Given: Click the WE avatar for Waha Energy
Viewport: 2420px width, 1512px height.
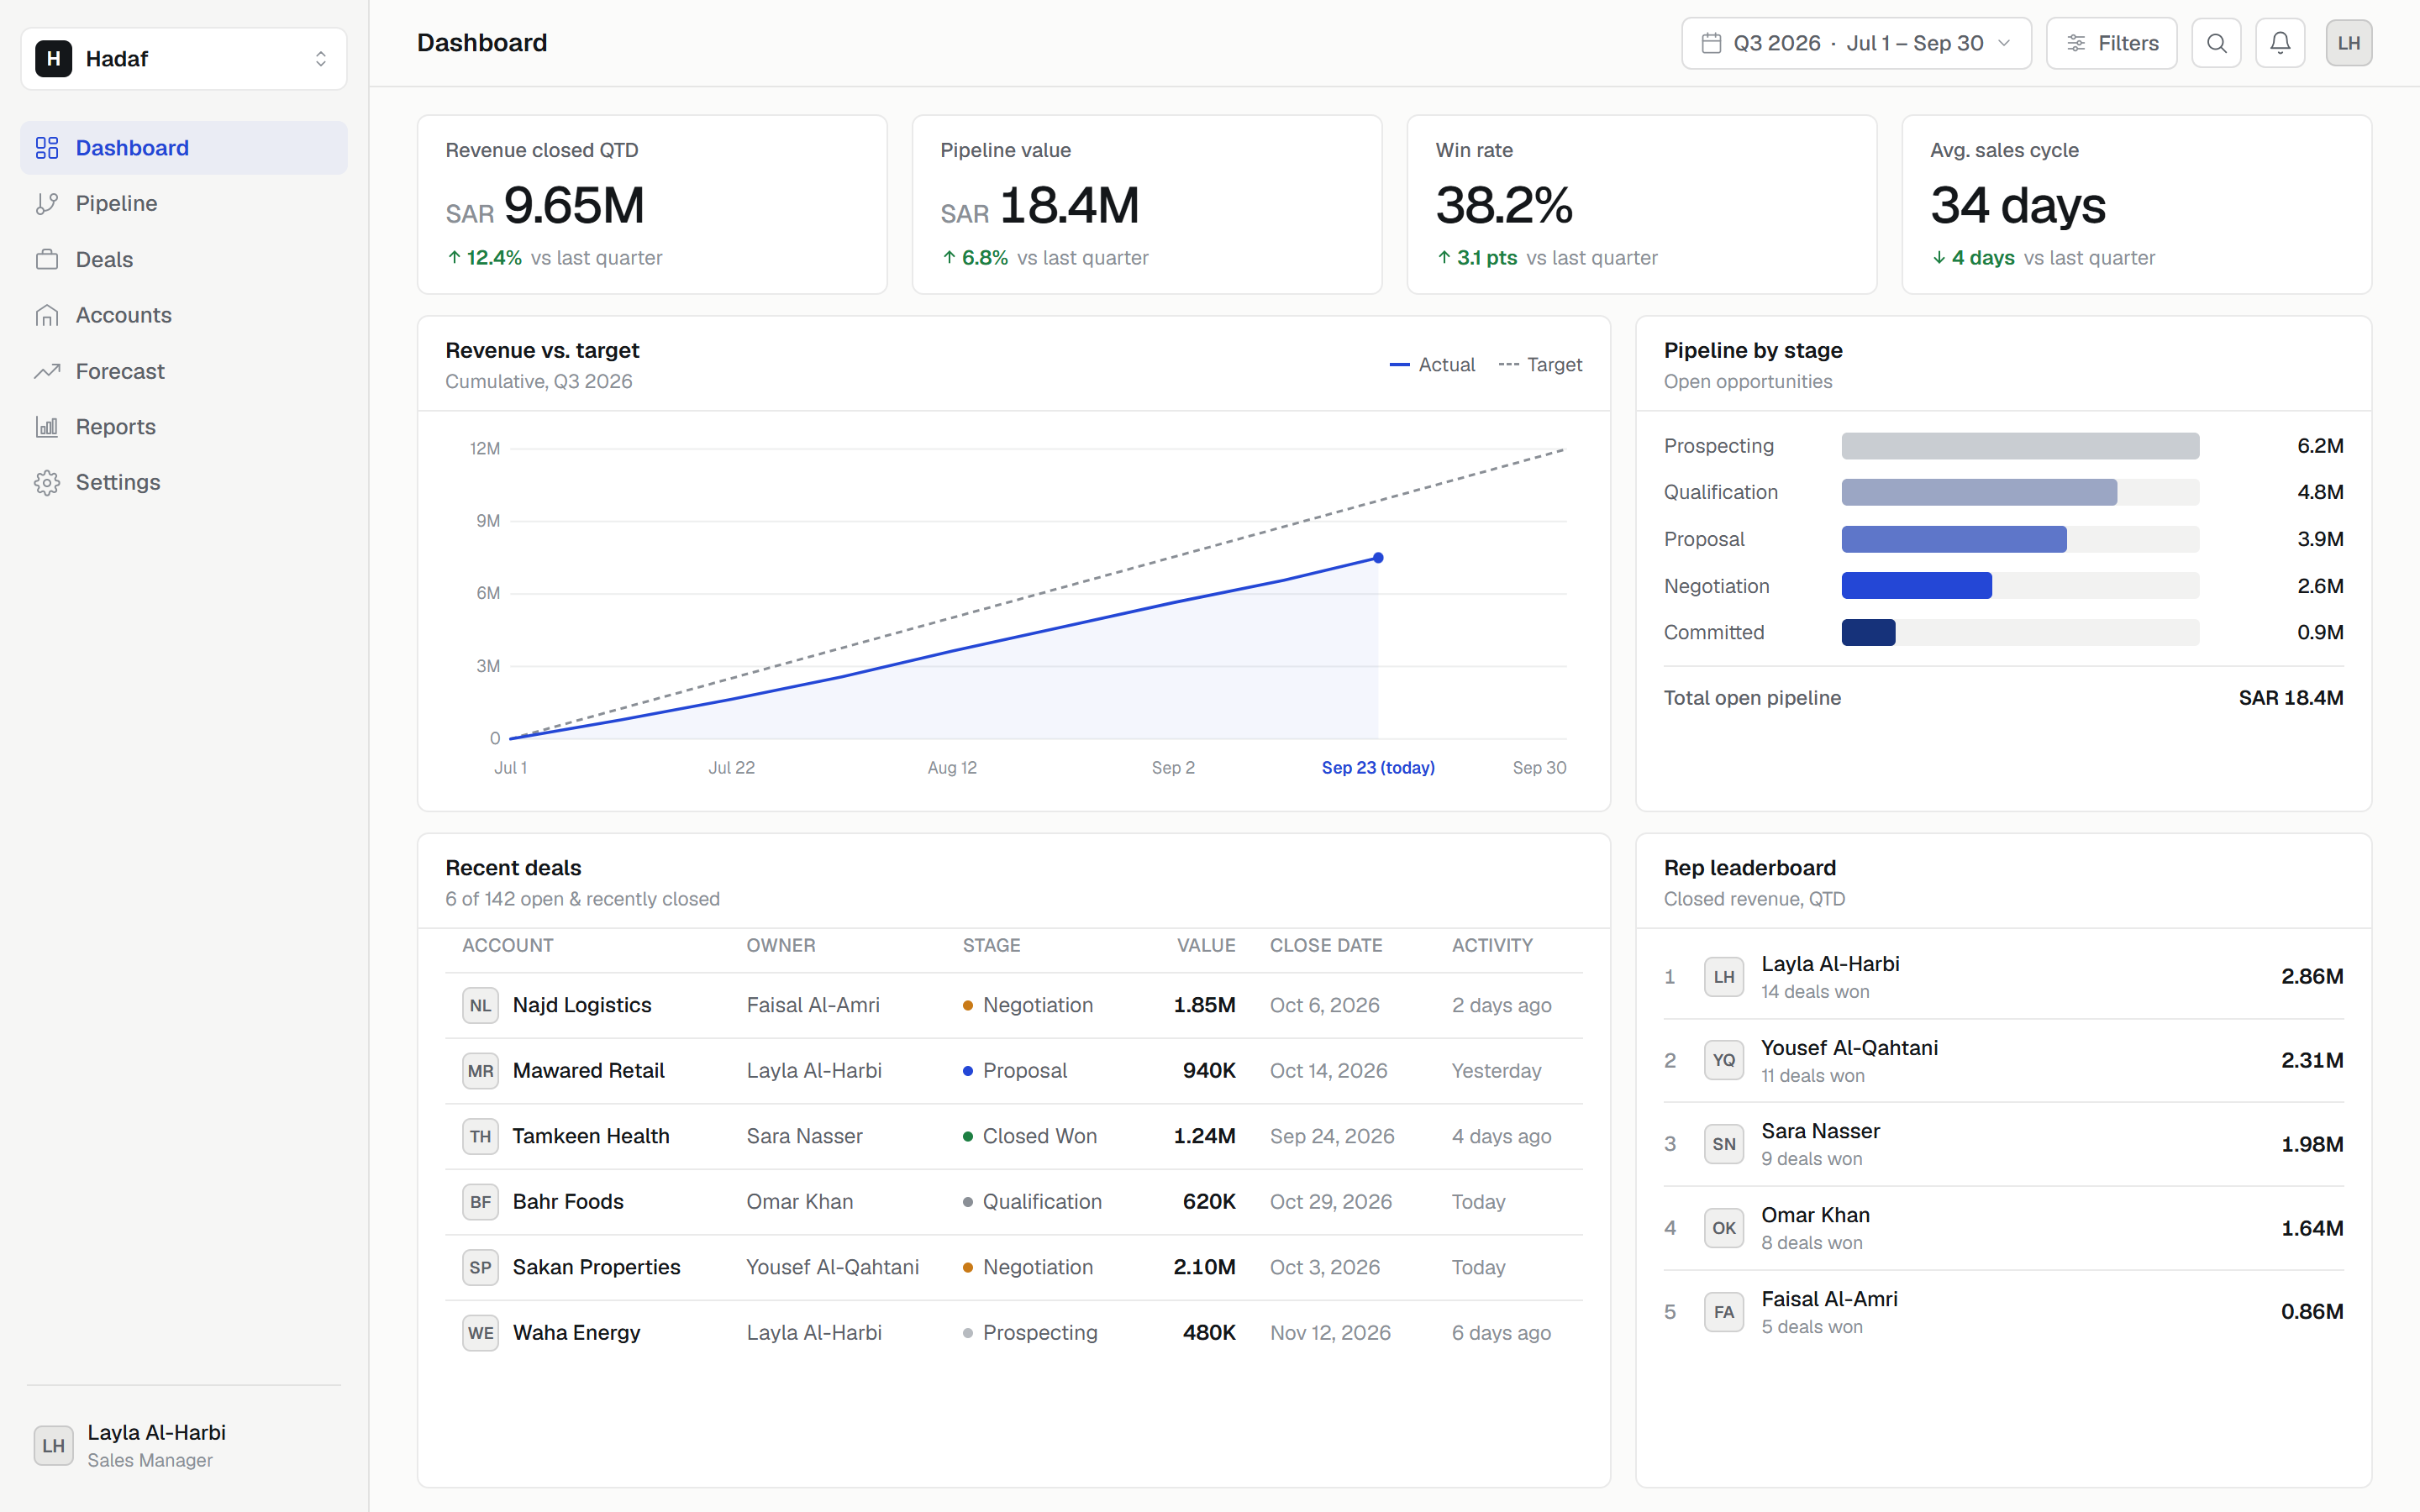Looking at the screenshot, I should tap(480, 1333).
